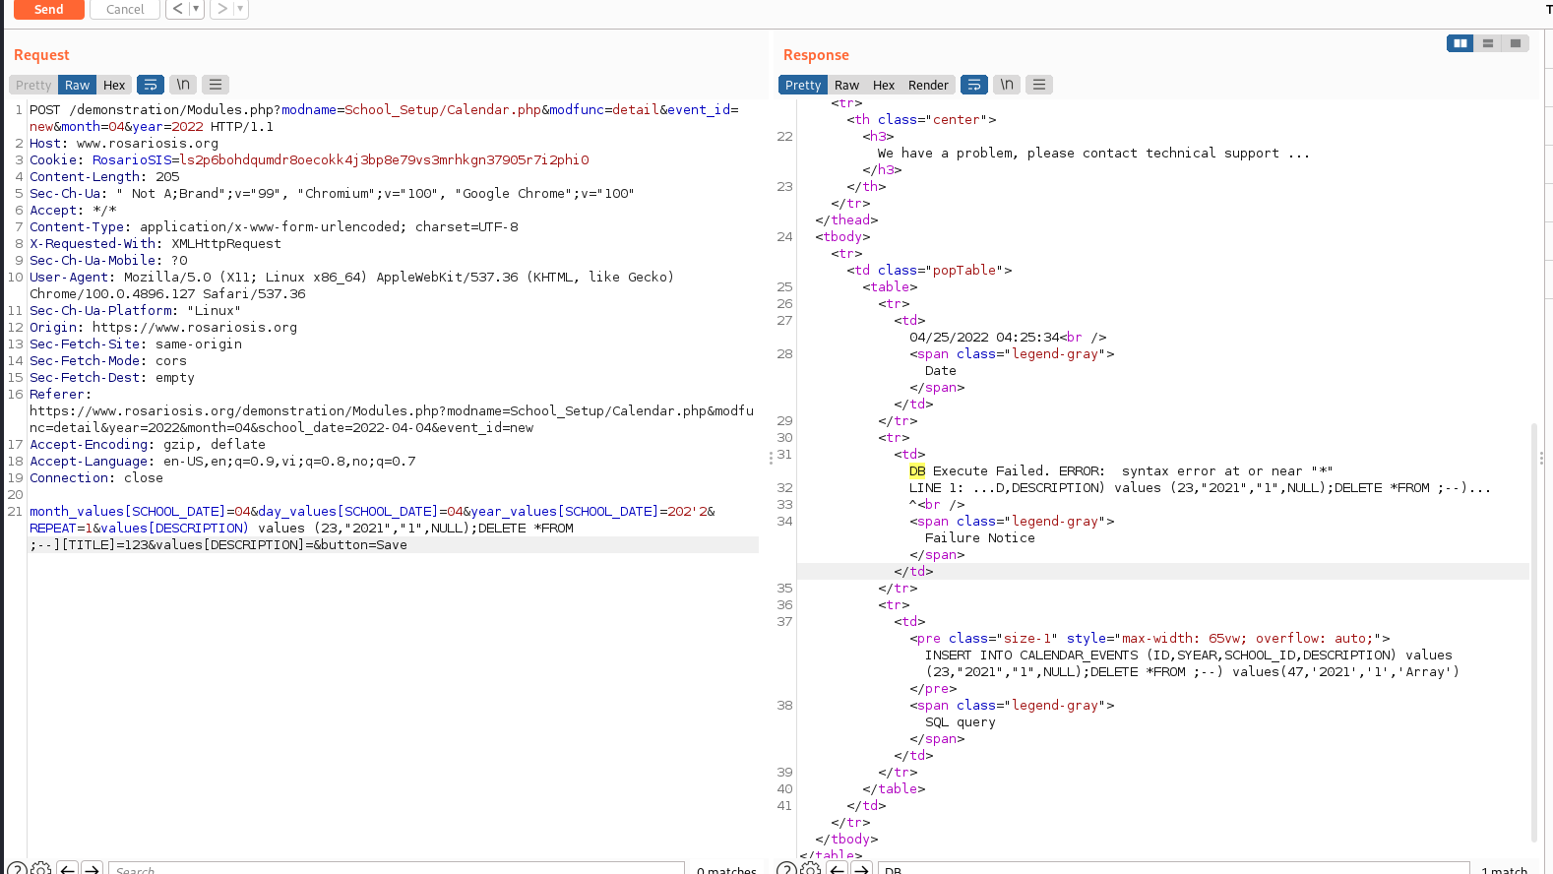Click the Accept-Encoding: gzip, deflate line
The image size is (1553, 874).
pyautogui.click(x=148, y=444)
